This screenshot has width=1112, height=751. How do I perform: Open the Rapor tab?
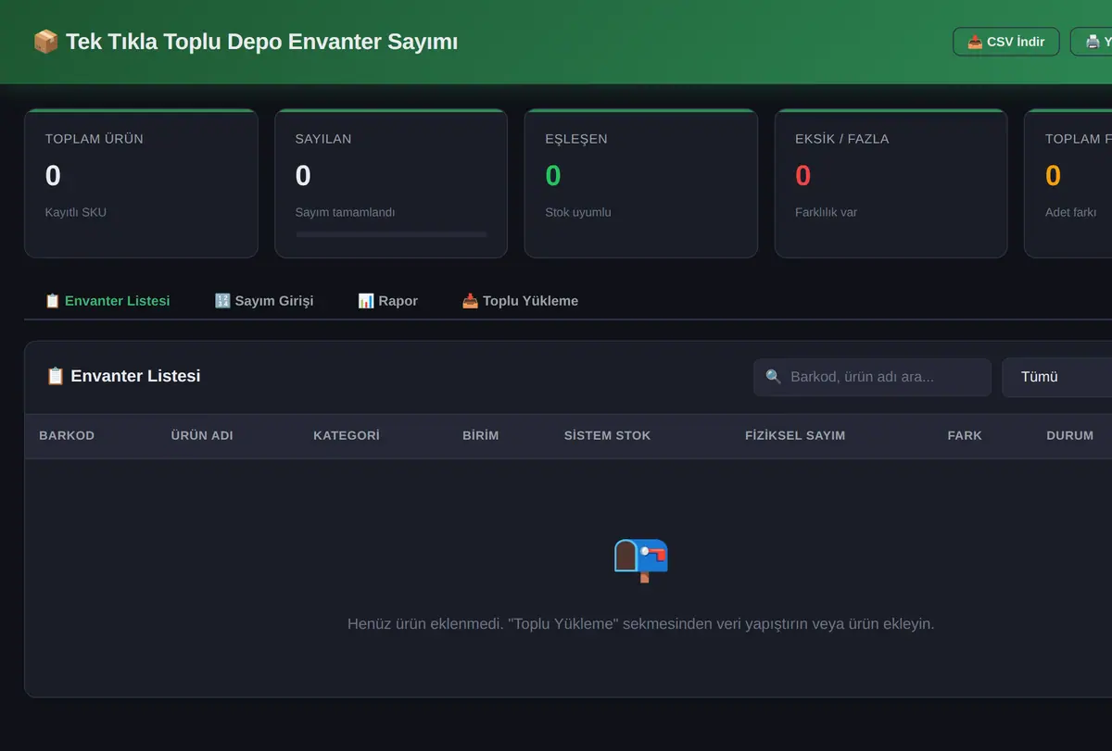click(x=387, y=301)
